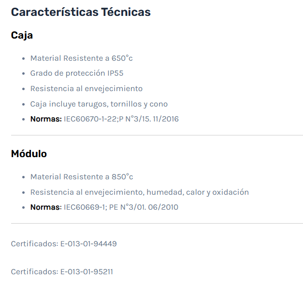Click "Resistencia al envejecimiento" under Caja
Viewport: 303px width, 281px height.
point(86,89)
